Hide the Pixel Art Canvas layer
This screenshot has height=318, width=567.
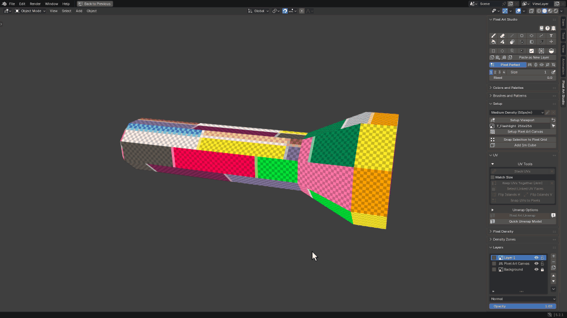tap(536, 264)
